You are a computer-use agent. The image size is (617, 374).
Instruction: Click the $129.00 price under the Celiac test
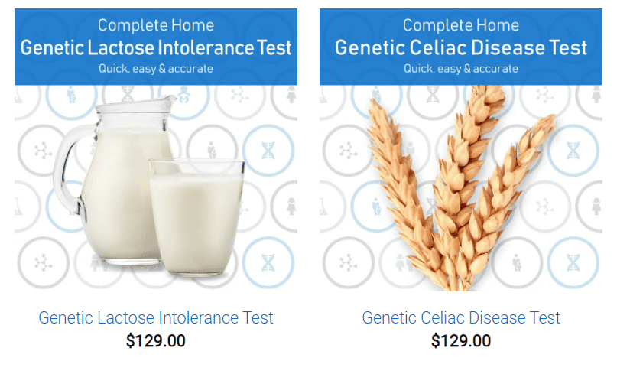[x=461, y=341]
